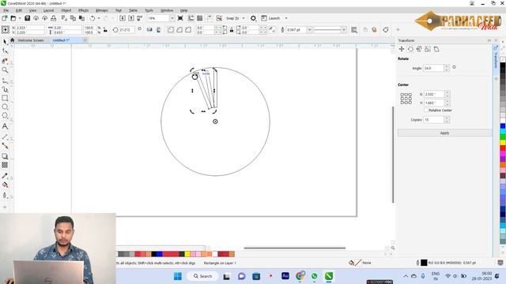Toggle Show grid icon in toolbar
Image resolution: width=506 pixels, height=284 pixels.
[200, 18]
